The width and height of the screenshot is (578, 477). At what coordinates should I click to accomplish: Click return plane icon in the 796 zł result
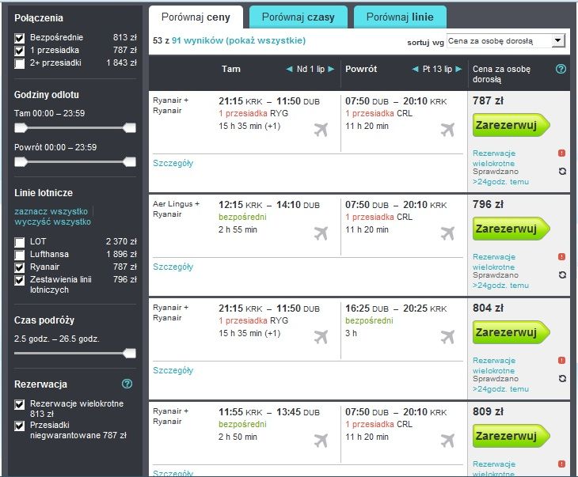(x=447, y=233)
